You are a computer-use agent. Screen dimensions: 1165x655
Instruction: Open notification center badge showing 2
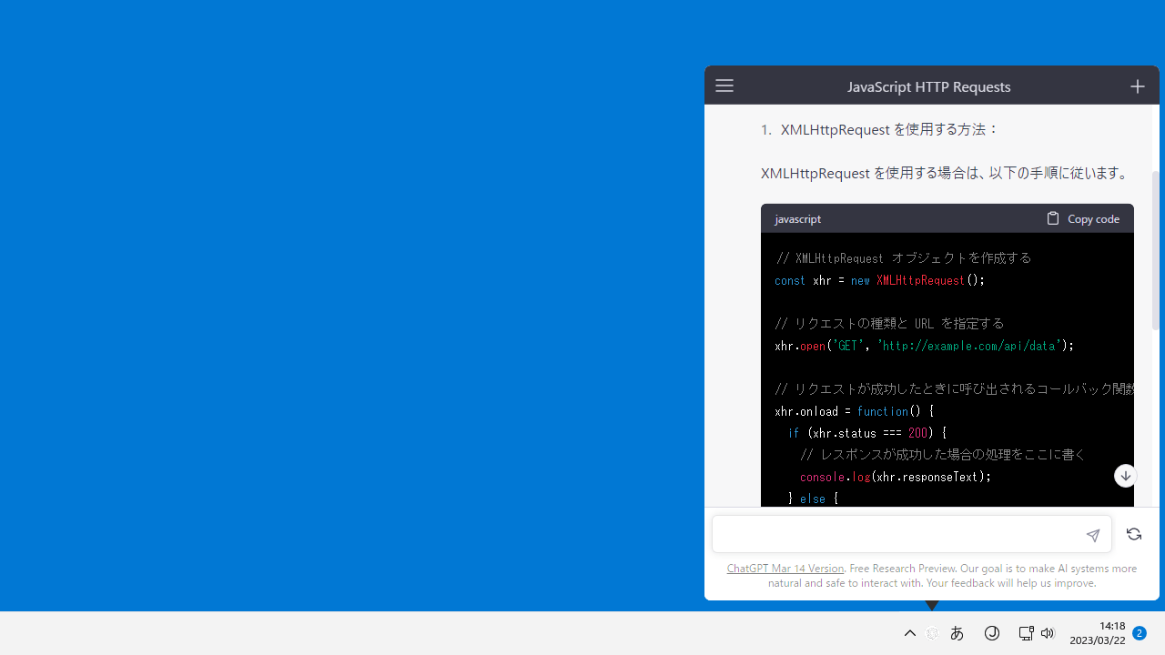[x=1139, y=633]
